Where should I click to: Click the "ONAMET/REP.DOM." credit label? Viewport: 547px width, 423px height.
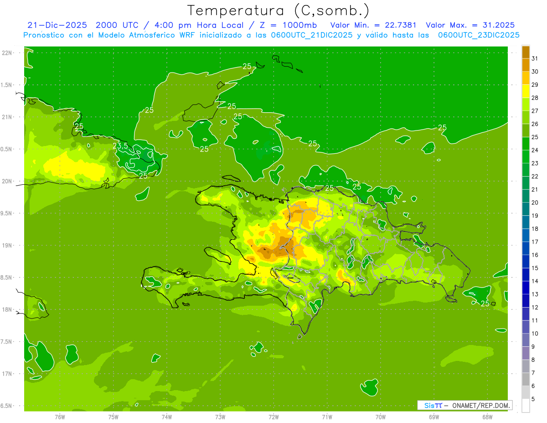pyautogui.click(x=481, y=405)
